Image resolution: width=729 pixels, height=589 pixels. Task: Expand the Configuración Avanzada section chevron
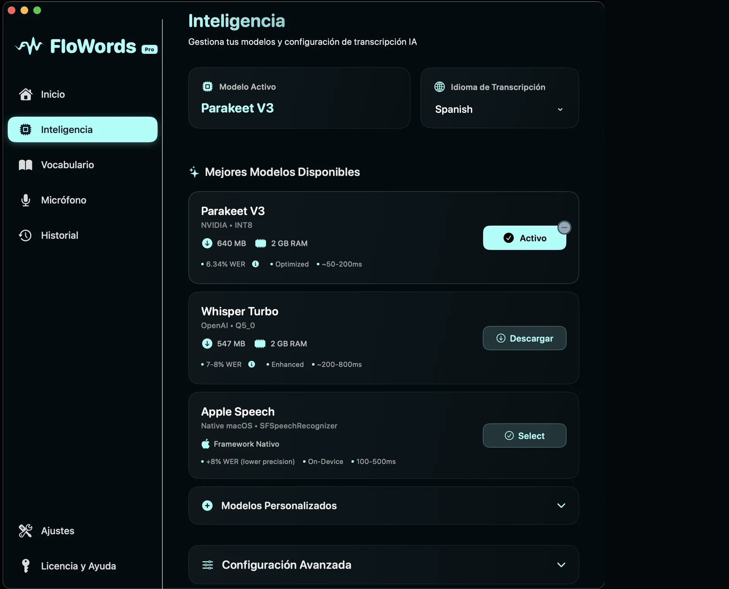point(561,565)
